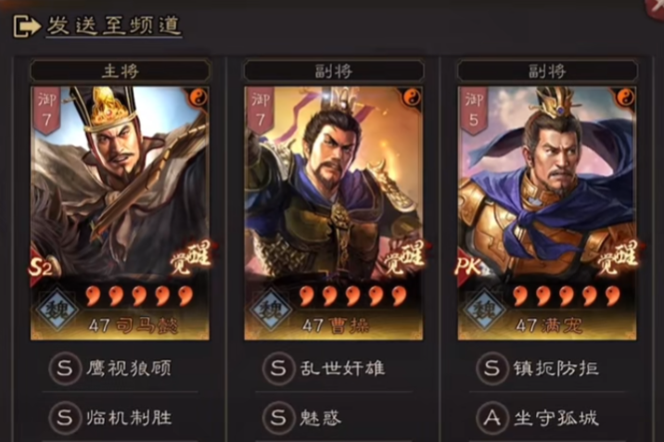View the 鹰视狼顾 skill
664x442 pixels.
[x=129, y=369]
